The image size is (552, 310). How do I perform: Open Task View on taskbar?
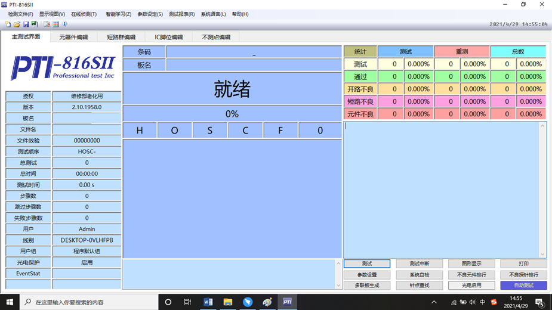point(187,302)
